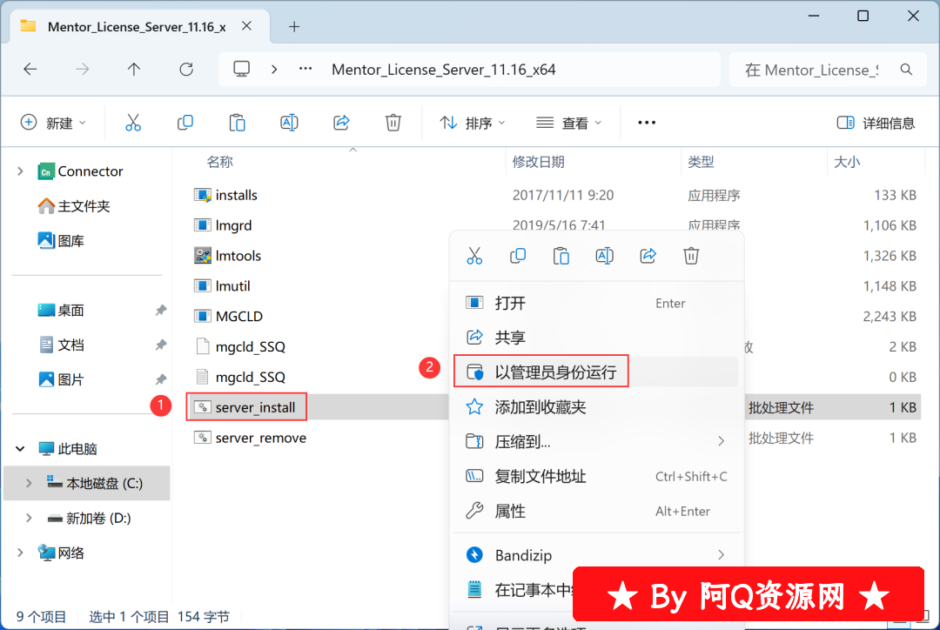The height and width of the screenshot is (630, 940).
Task: Select the lmtools application file
Action: [238, 256]
